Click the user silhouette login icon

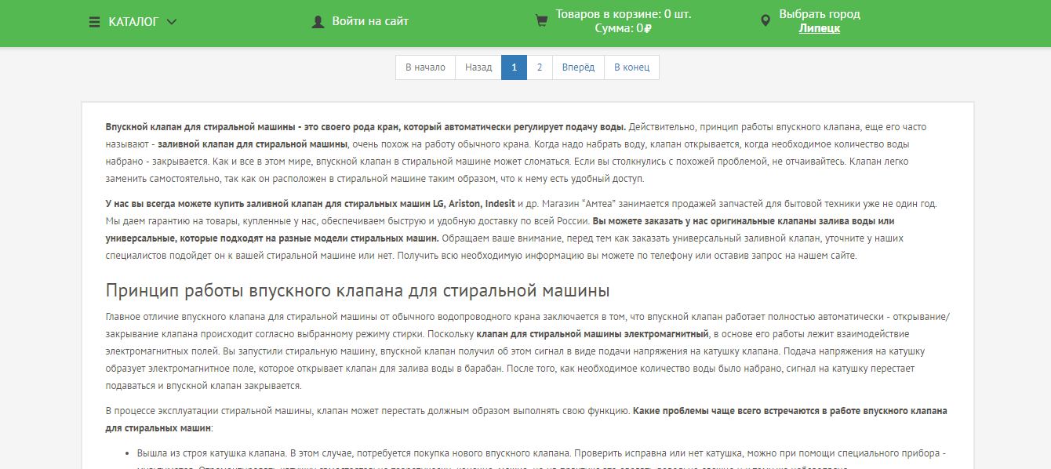click(317, 21)
